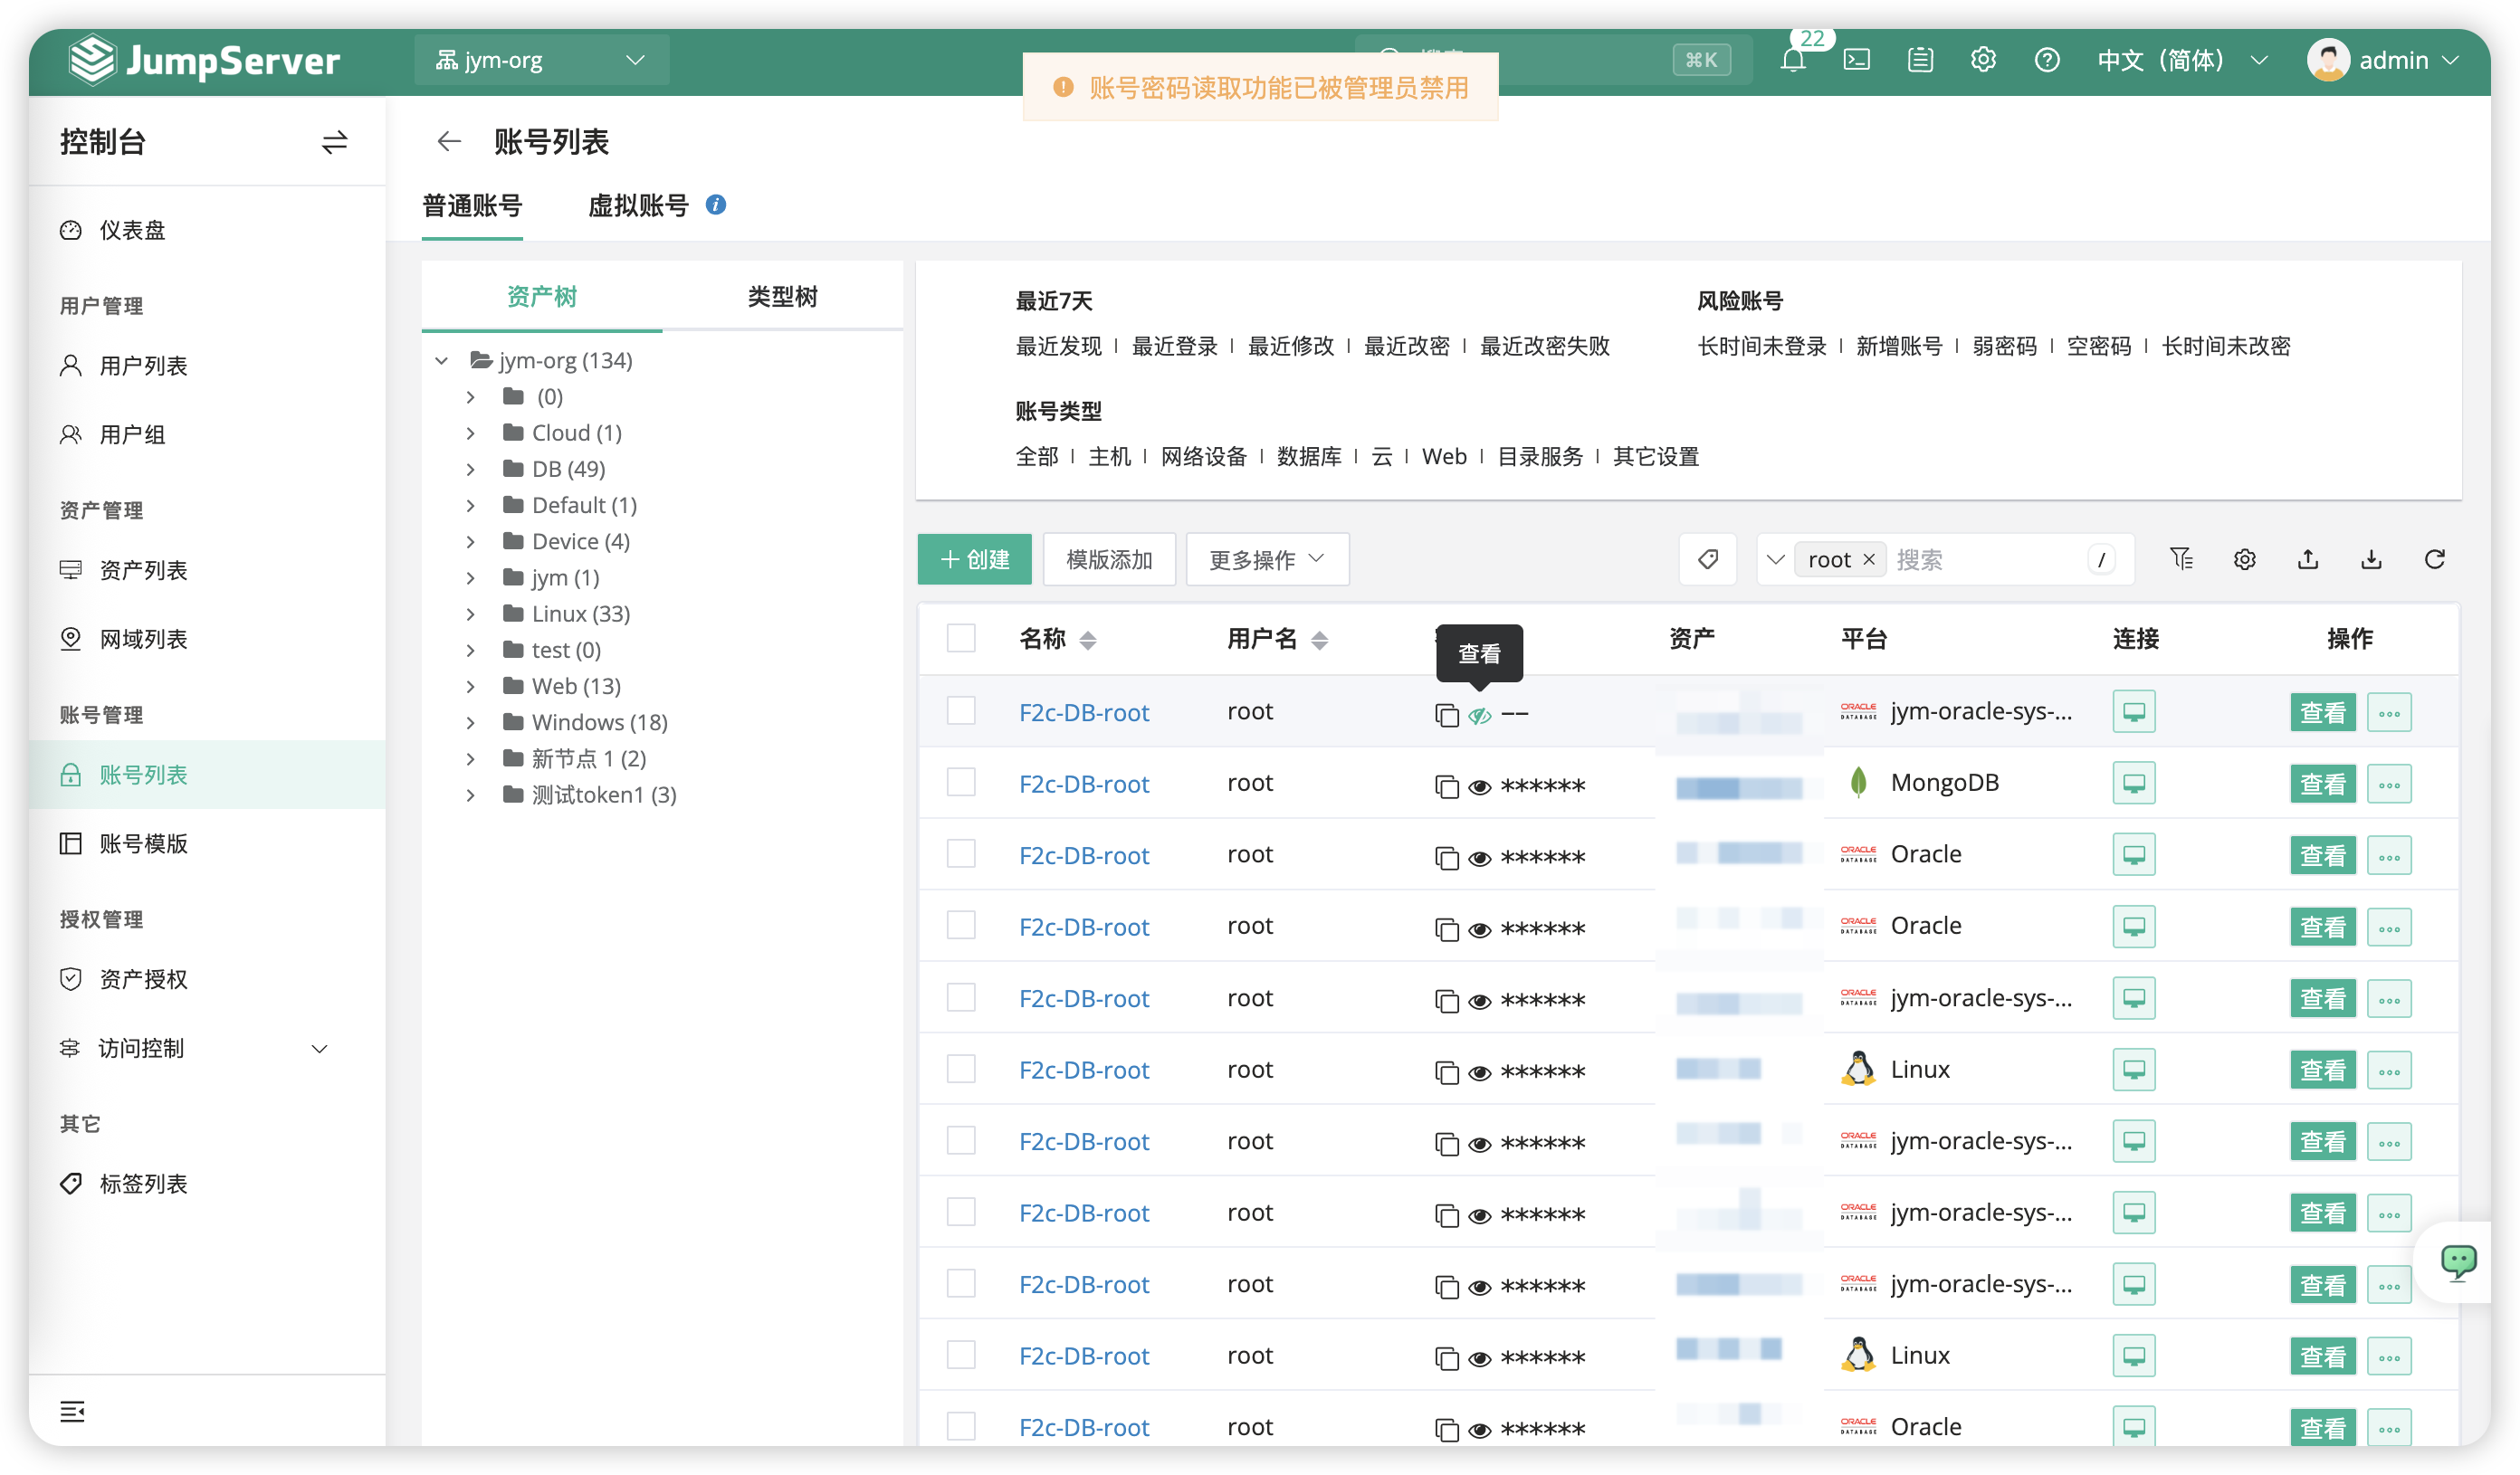Open the web terminal icon in header
The width and height of the screenshot is (2520, 1475).
(1857, 60)
